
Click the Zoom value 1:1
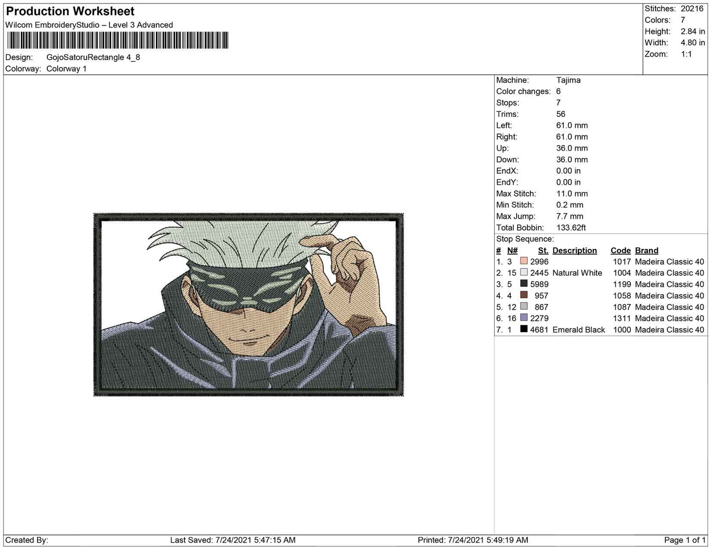[686, 54]
